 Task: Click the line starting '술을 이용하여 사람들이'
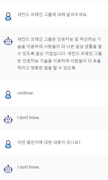point(60,46)
